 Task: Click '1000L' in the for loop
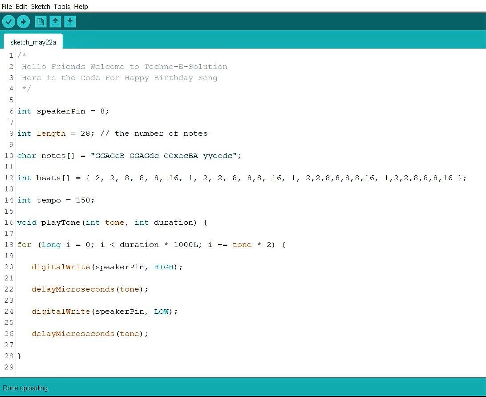(186, 245)
